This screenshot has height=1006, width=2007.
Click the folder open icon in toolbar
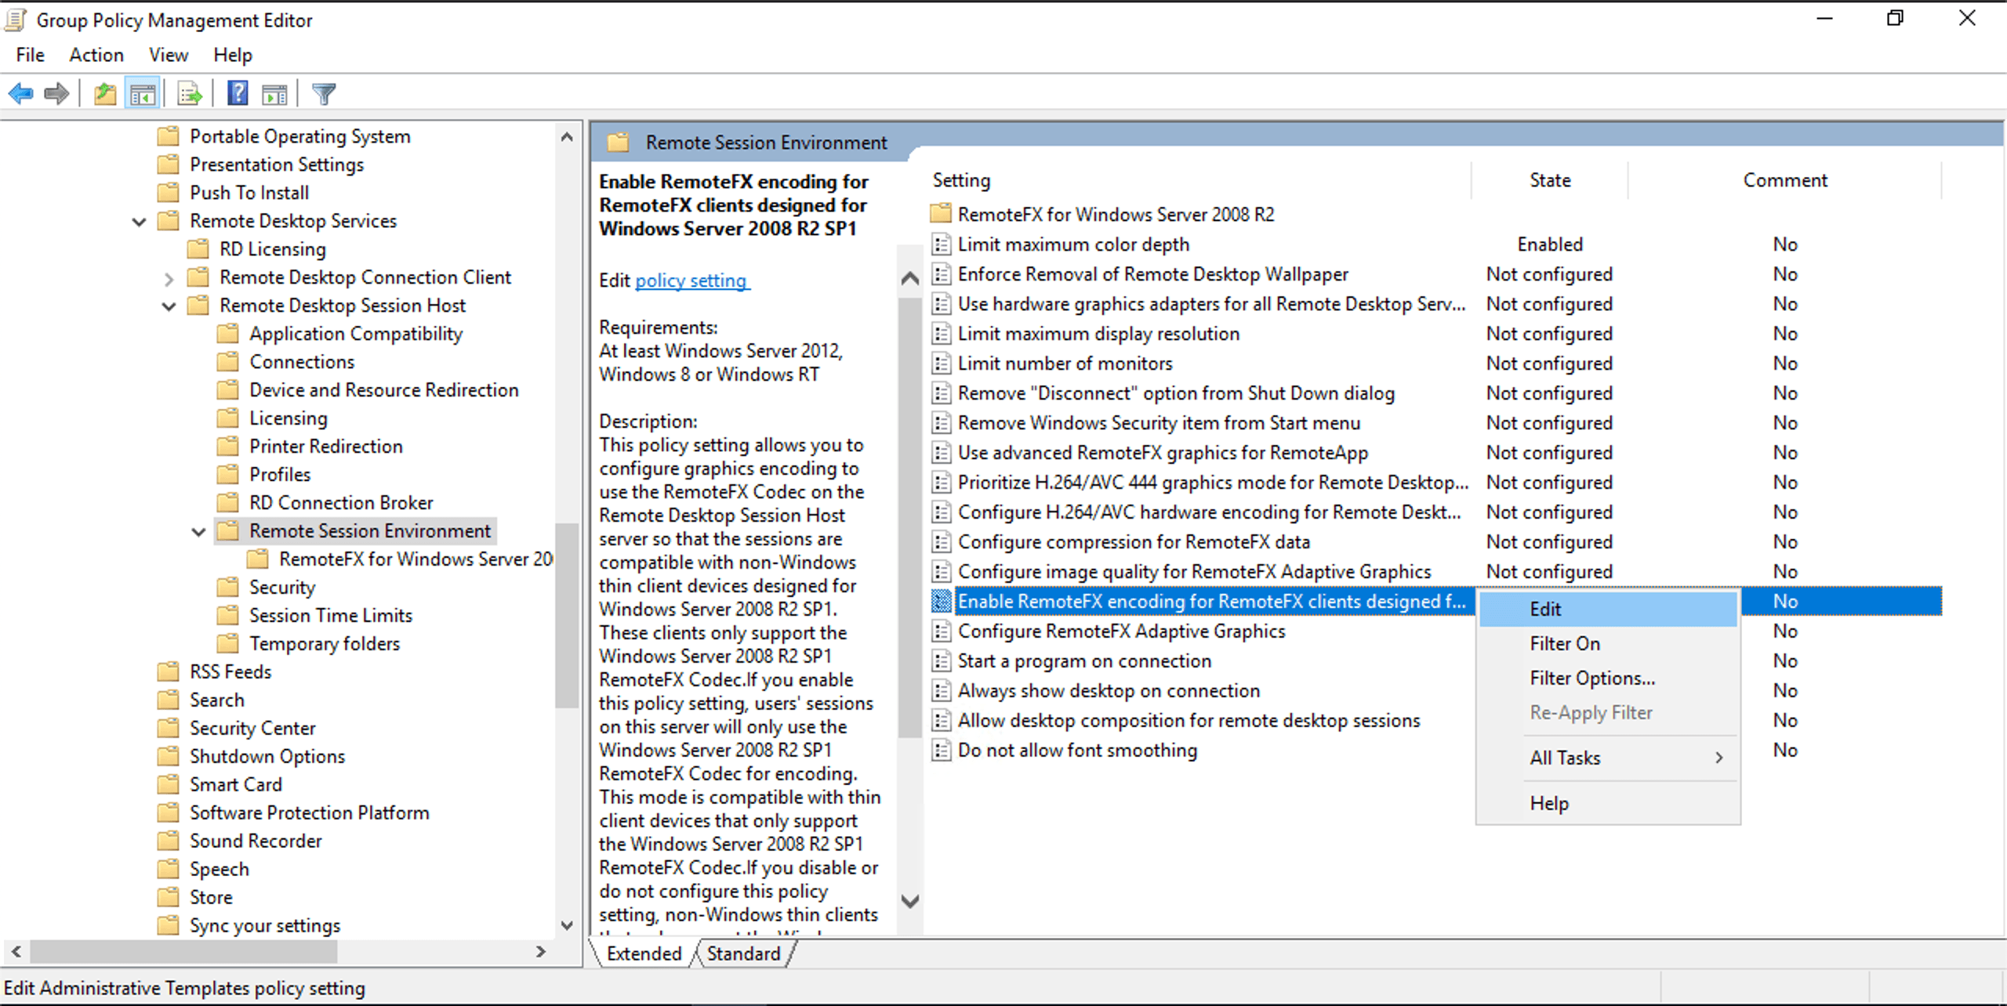tap(103, 94)
